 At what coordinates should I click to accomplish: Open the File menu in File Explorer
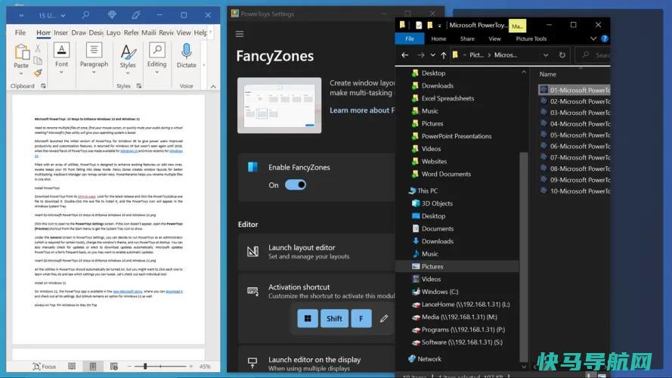pyautogui.click(x=410, y=39)
